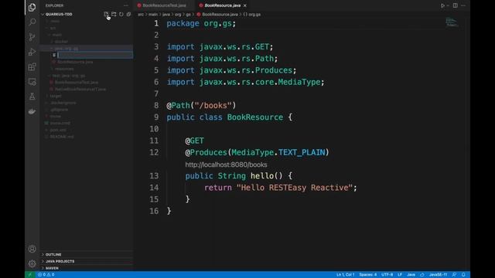495x278 pixels.
Task: Click the New Folder icon in Explorer
Action: click(x=114, y=14)
